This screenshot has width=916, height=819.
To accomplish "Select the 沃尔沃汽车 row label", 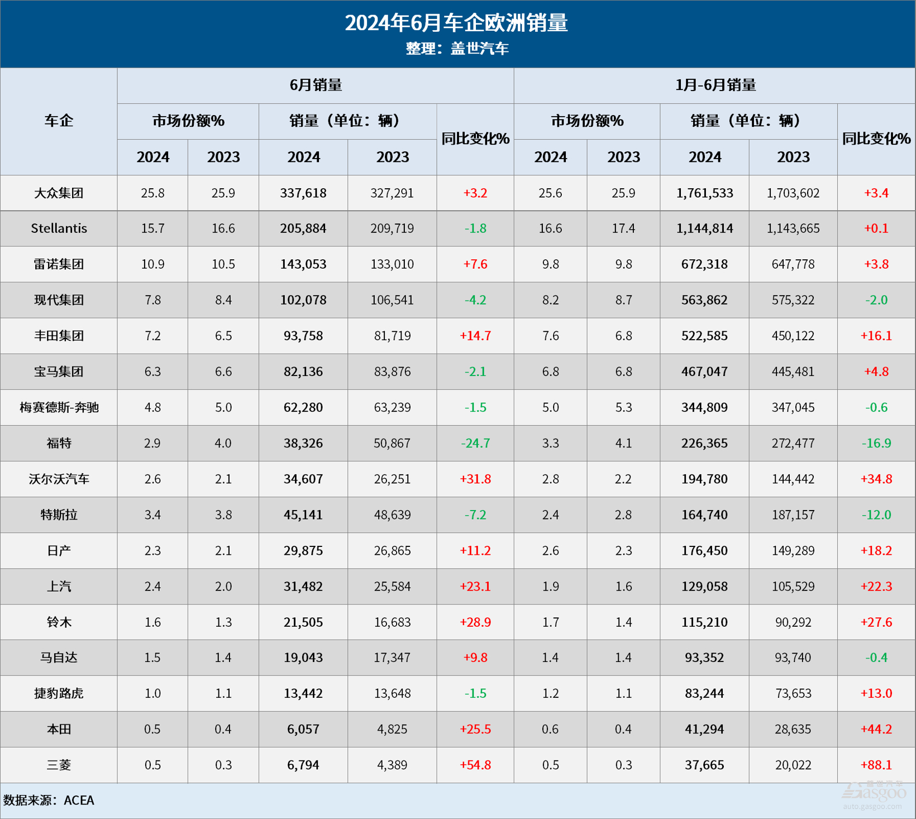I will pos(59,479).
